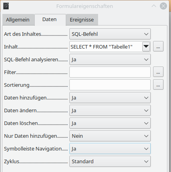
Task: Click into the empty Filter text field
Action: (110, 72)
